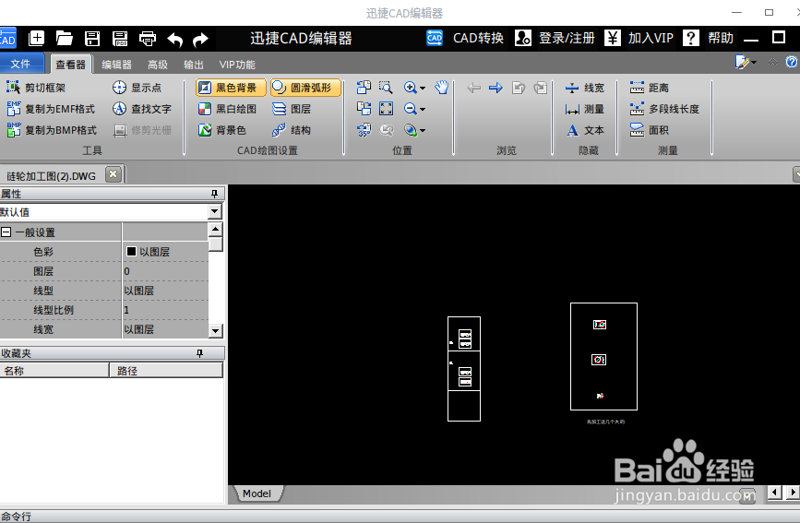This screenshot has width=800, height=523.
Task: Collapse the 一般设置 section
Action: click(6, 232)
